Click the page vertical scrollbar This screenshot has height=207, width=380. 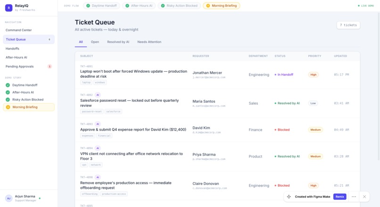point(378,87)
